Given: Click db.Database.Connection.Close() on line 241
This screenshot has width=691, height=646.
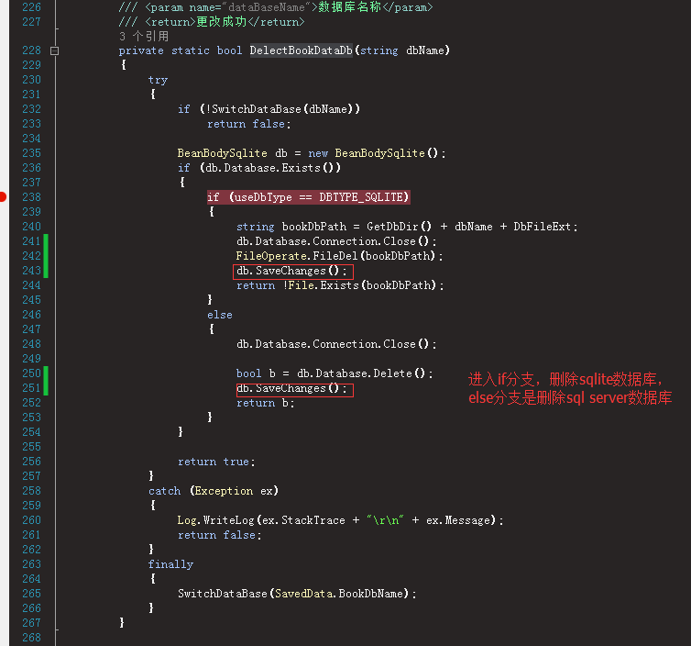Looking at the screenshot, I should click(x=336, y=241).
